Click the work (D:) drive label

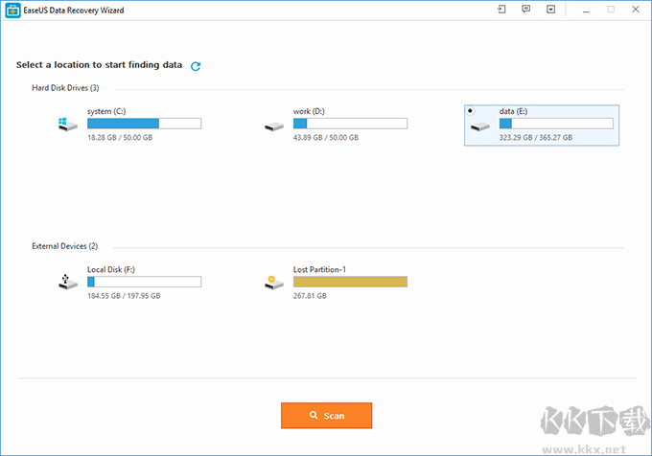pos(309,111)
